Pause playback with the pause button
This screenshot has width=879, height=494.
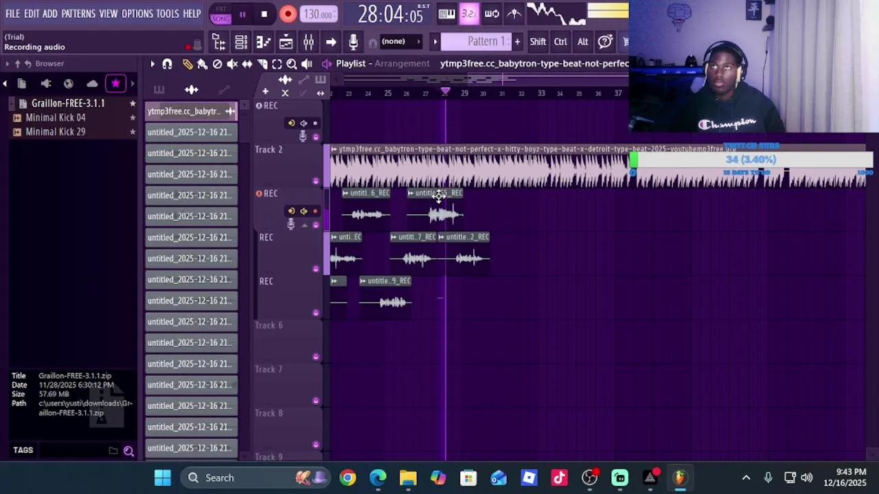click(242, 14)
